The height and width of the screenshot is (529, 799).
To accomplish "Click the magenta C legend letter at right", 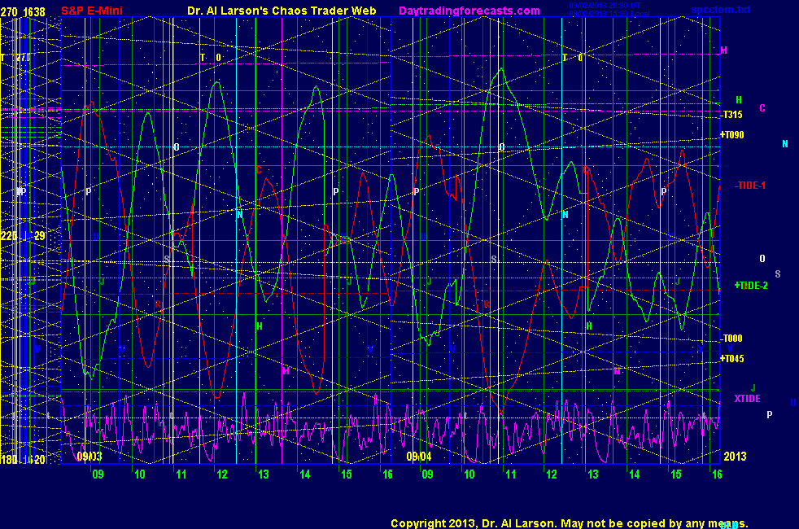I will [x=762, y=108].
